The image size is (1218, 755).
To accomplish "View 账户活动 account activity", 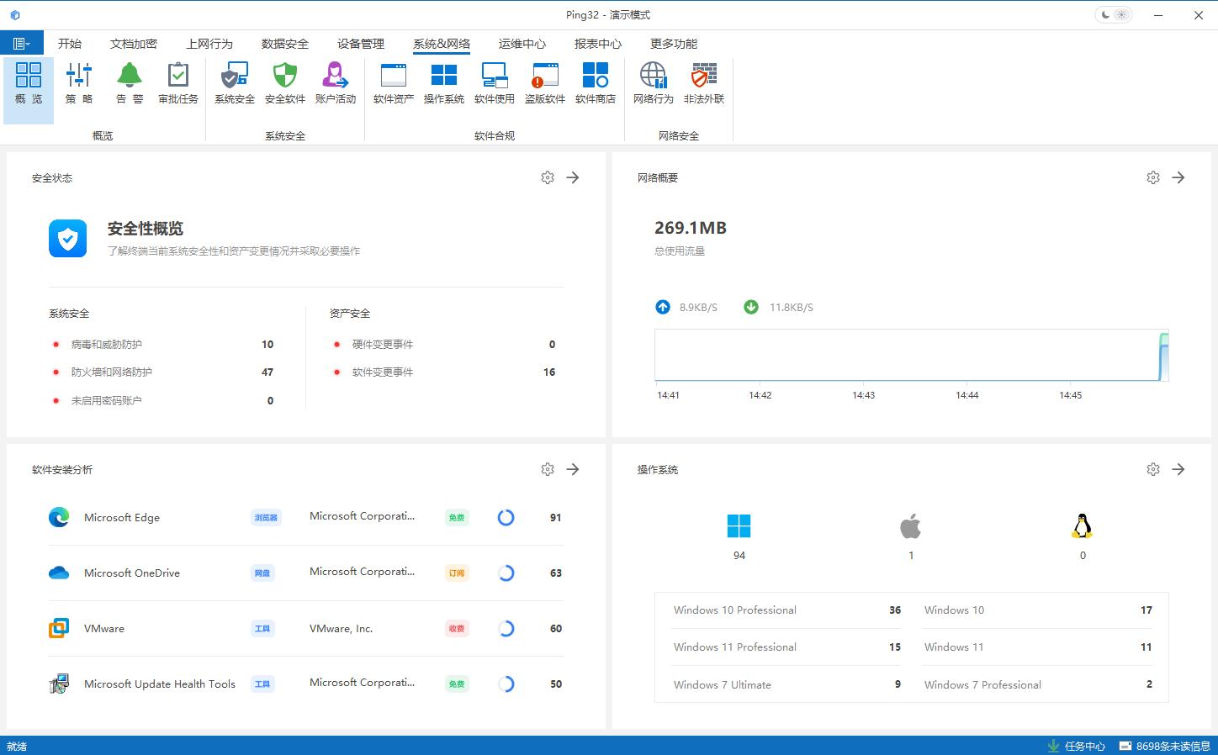I will coord(336,84).
